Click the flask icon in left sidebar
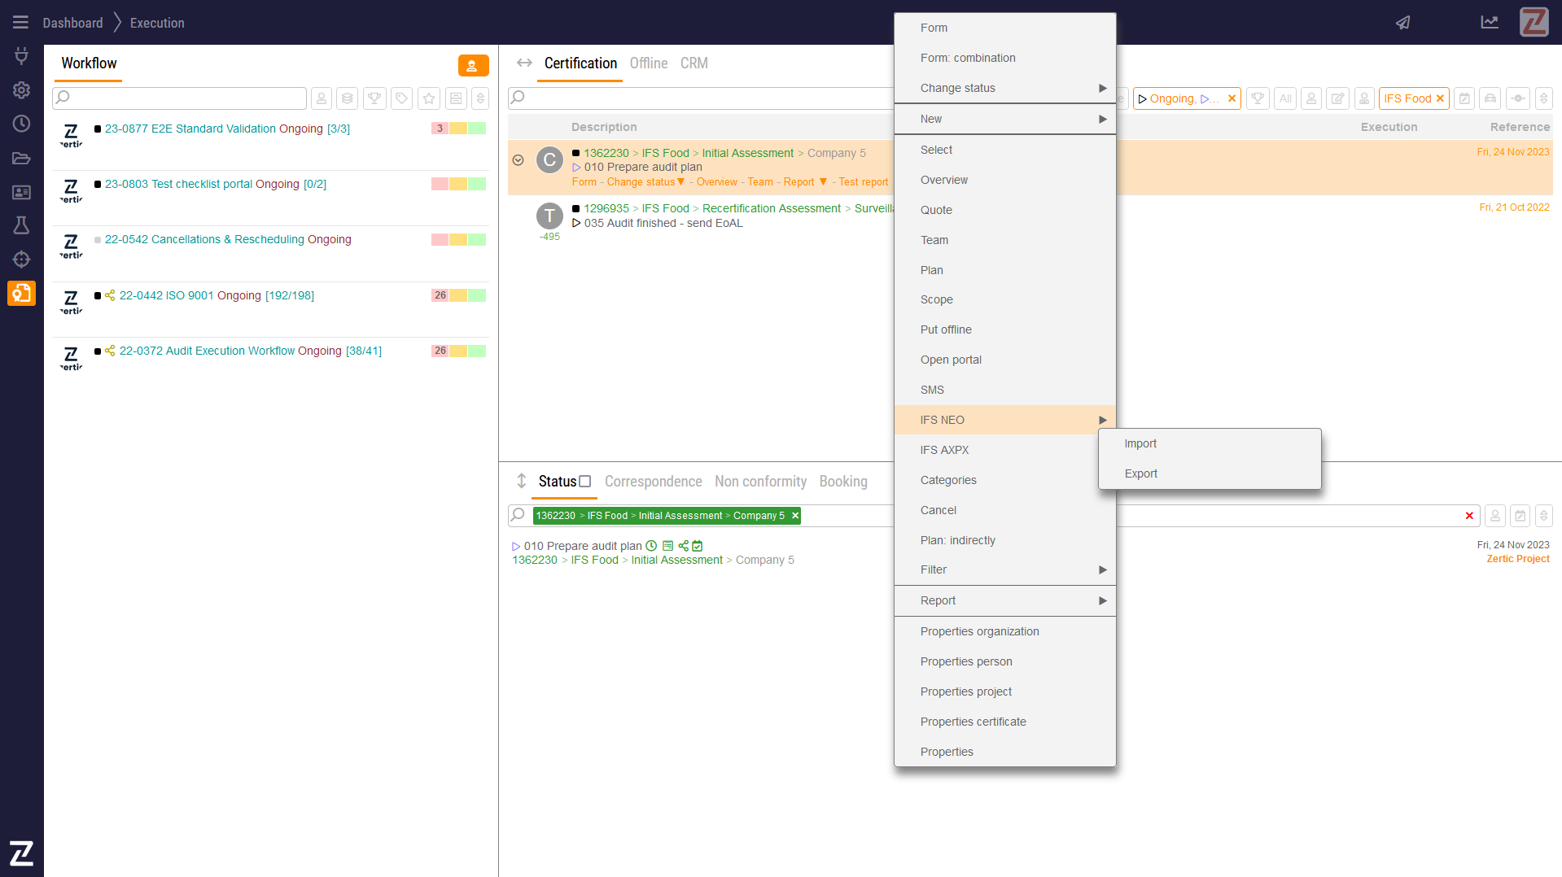 21,225
